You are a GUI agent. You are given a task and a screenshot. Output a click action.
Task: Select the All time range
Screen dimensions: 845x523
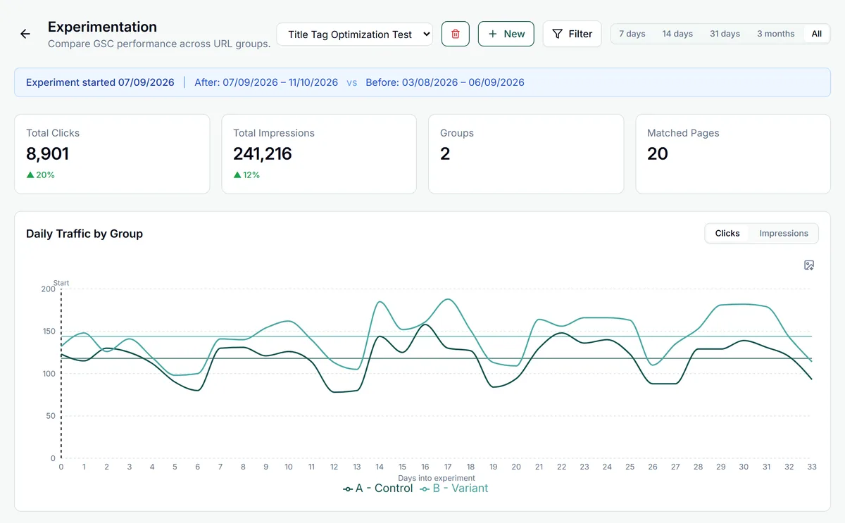pyautogui.click(x=817, y=34)
